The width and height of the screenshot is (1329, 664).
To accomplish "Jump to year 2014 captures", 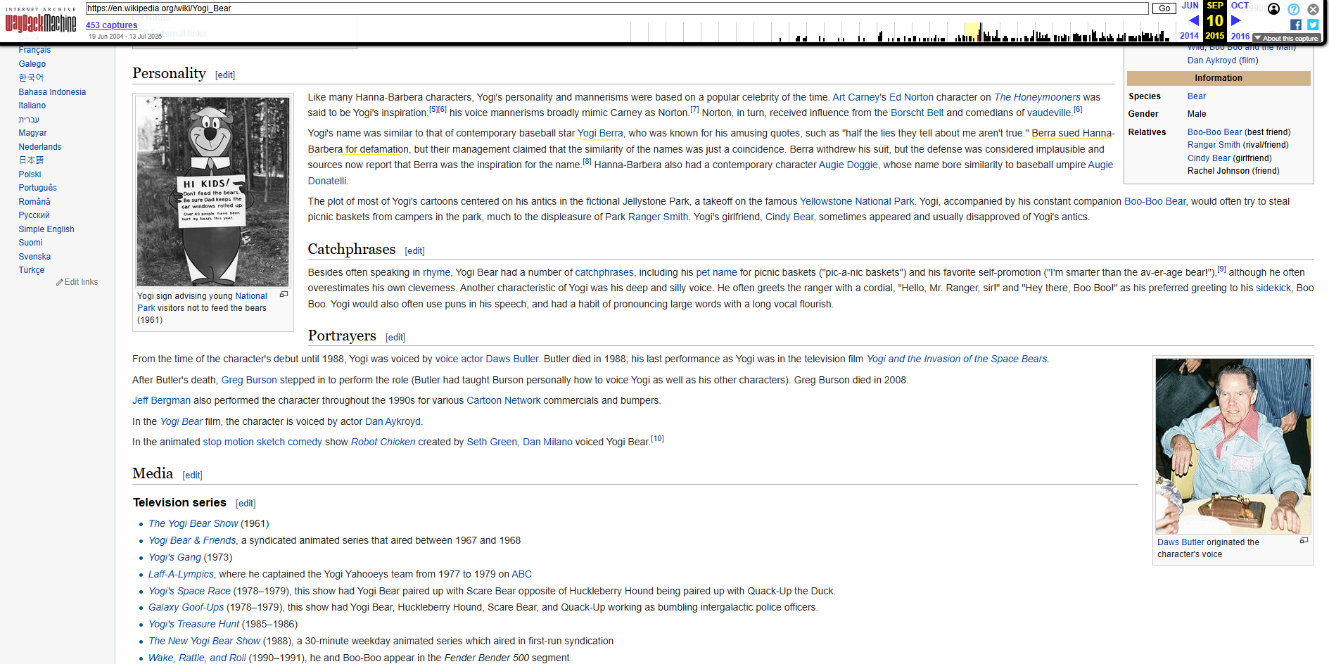I will tap(1189, 36).
